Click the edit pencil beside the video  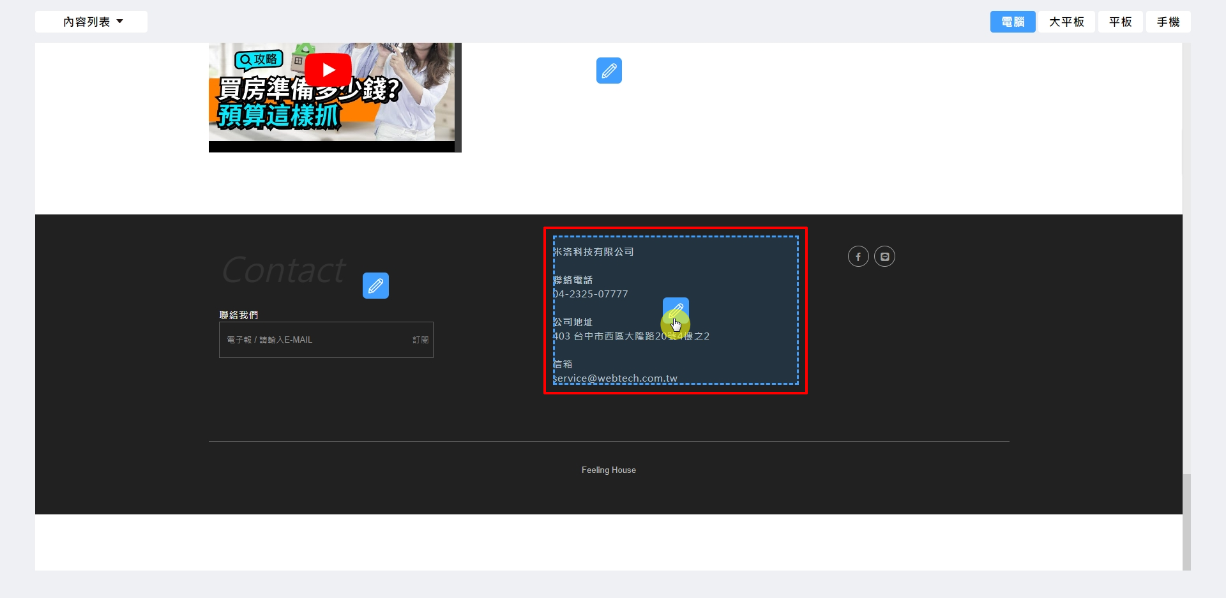[609, 70]
